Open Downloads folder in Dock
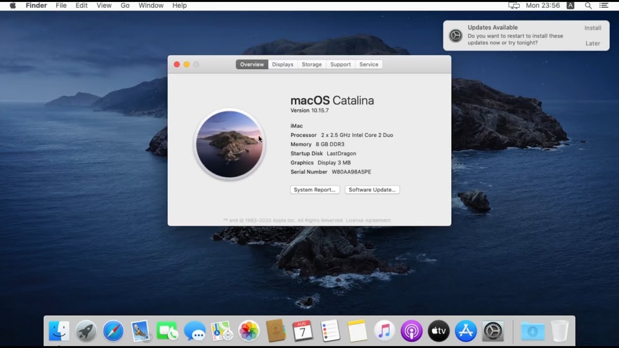Image resolution: width=619 pixels, height=348 pixels. 532,331
